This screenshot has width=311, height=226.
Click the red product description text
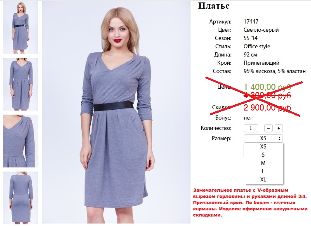click(x=250, y=202)
